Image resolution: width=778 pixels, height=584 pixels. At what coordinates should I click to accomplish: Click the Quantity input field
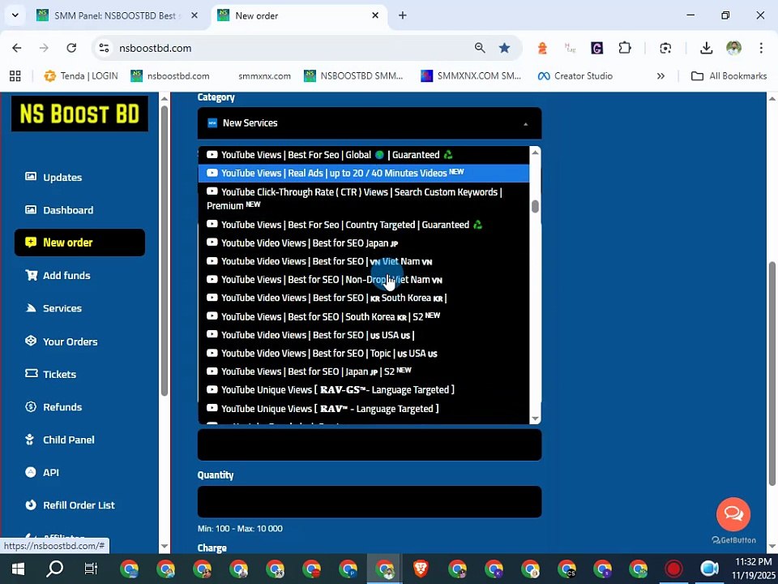pyautogui.click(x=370, y=501)
